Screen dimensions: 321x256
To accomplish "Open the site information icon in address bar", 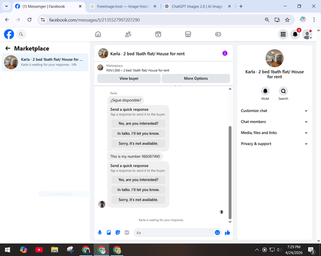I will pos(43,20).
